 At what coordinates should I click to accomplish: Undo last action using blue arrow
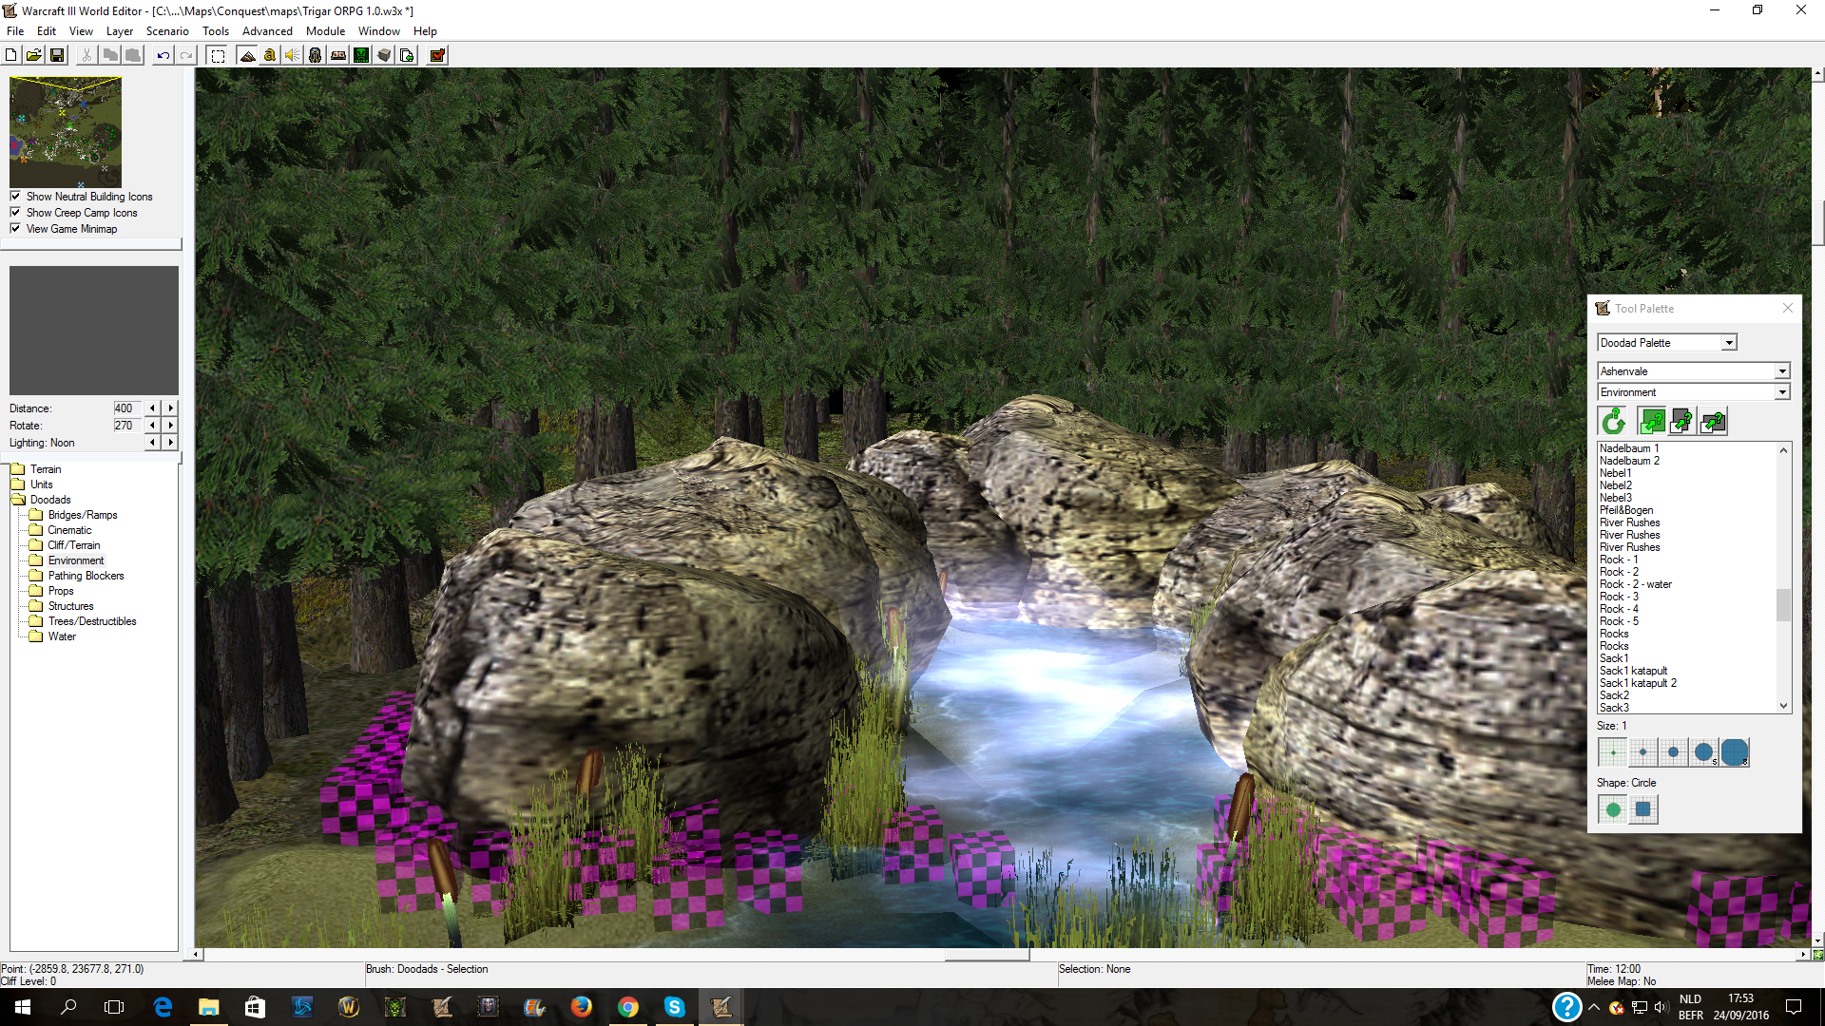pos(163,55)
